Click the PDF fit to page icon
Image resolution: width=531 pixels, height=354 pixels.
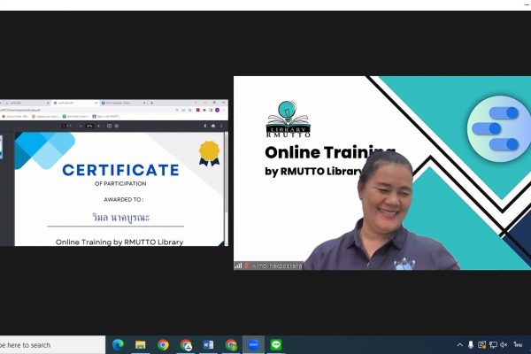(x=109, y=126)
